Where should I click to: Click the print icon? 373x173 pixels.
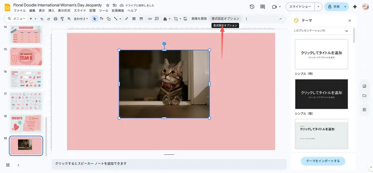coord(55,19)
